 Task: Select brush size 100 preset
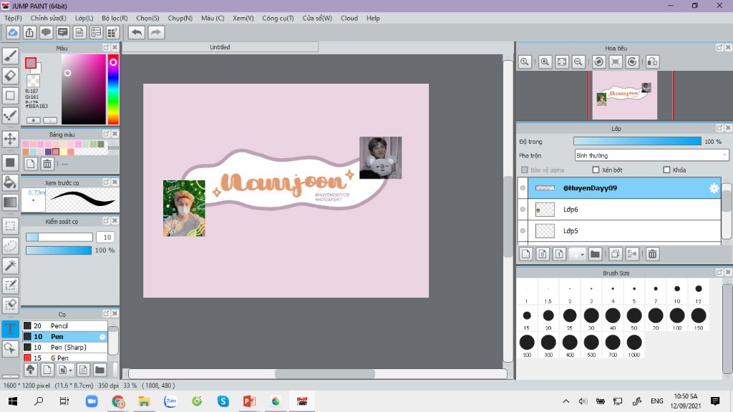pyautogui.click(x=676, y=315)
